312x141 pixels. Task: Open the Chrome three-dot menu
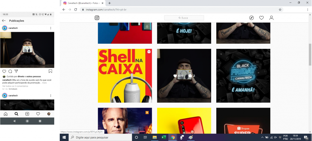(308, 9)
